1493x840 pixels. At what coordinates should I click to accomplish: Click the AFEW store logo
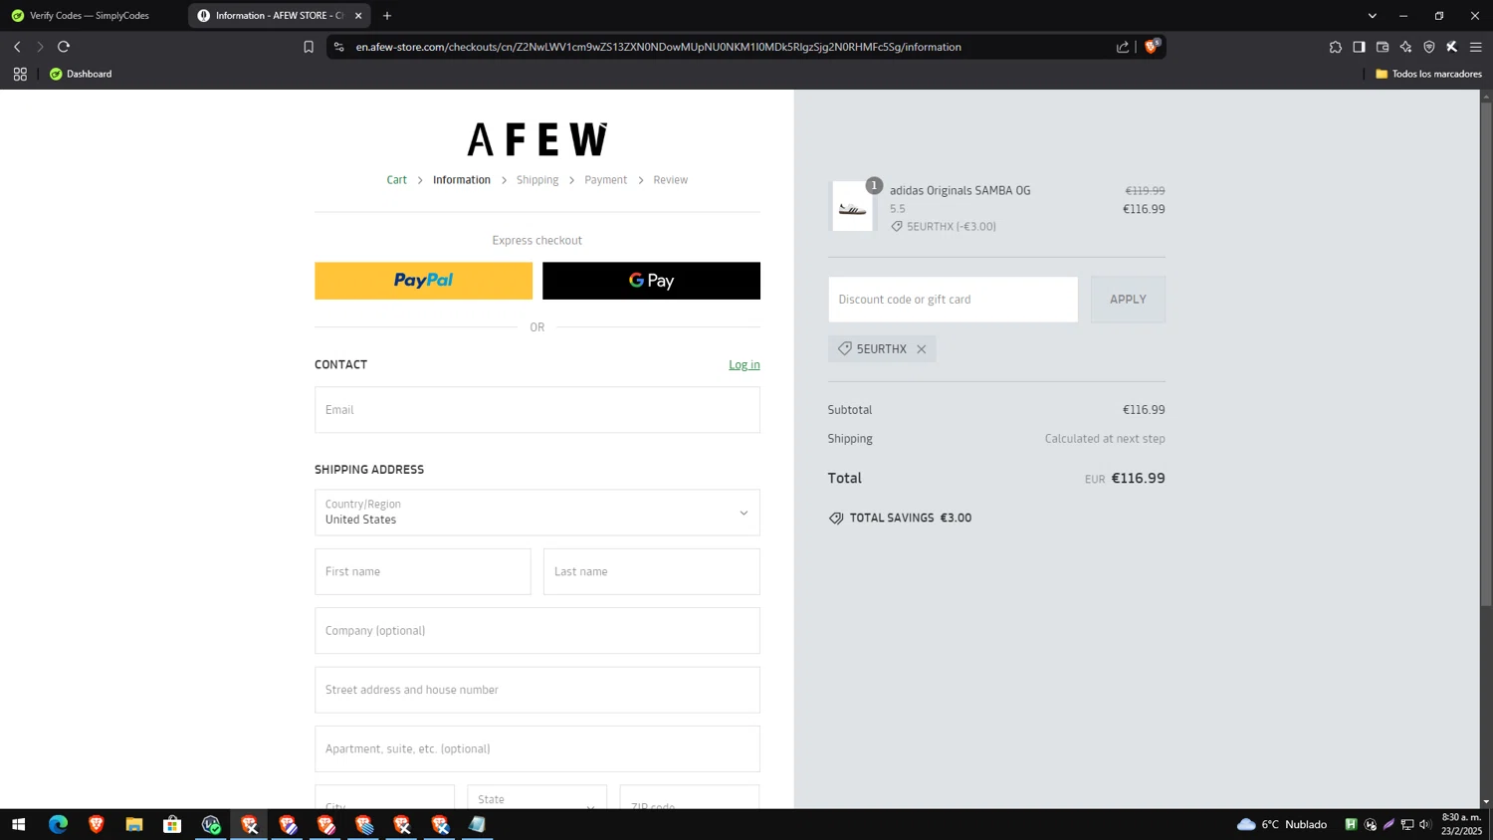coord(537,139)
